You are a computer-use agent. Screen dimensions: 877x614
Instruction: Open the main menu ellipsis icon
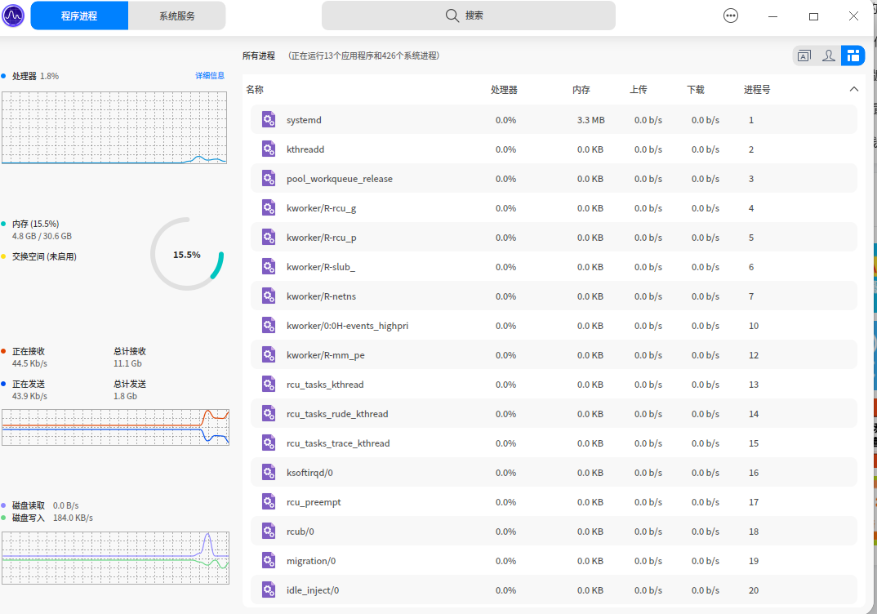click(x=731, y=16)
